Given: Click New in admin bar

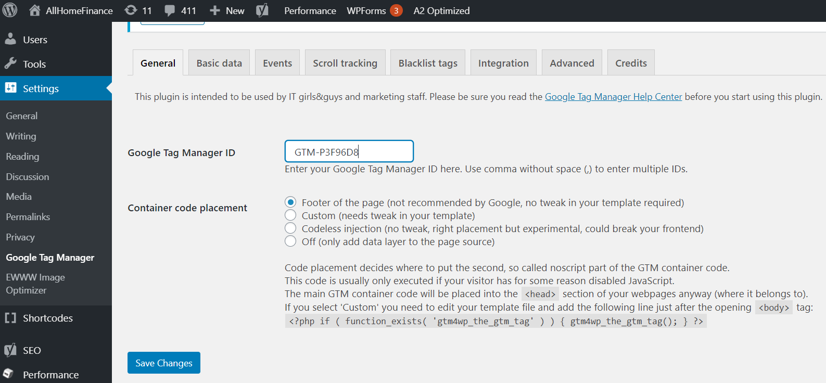Looking at the screenshot, I should point(235,10).
